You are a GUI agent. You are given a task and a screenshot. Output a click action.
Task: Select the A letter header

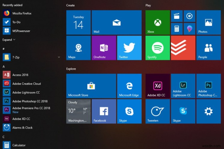[x=4, y=67]
